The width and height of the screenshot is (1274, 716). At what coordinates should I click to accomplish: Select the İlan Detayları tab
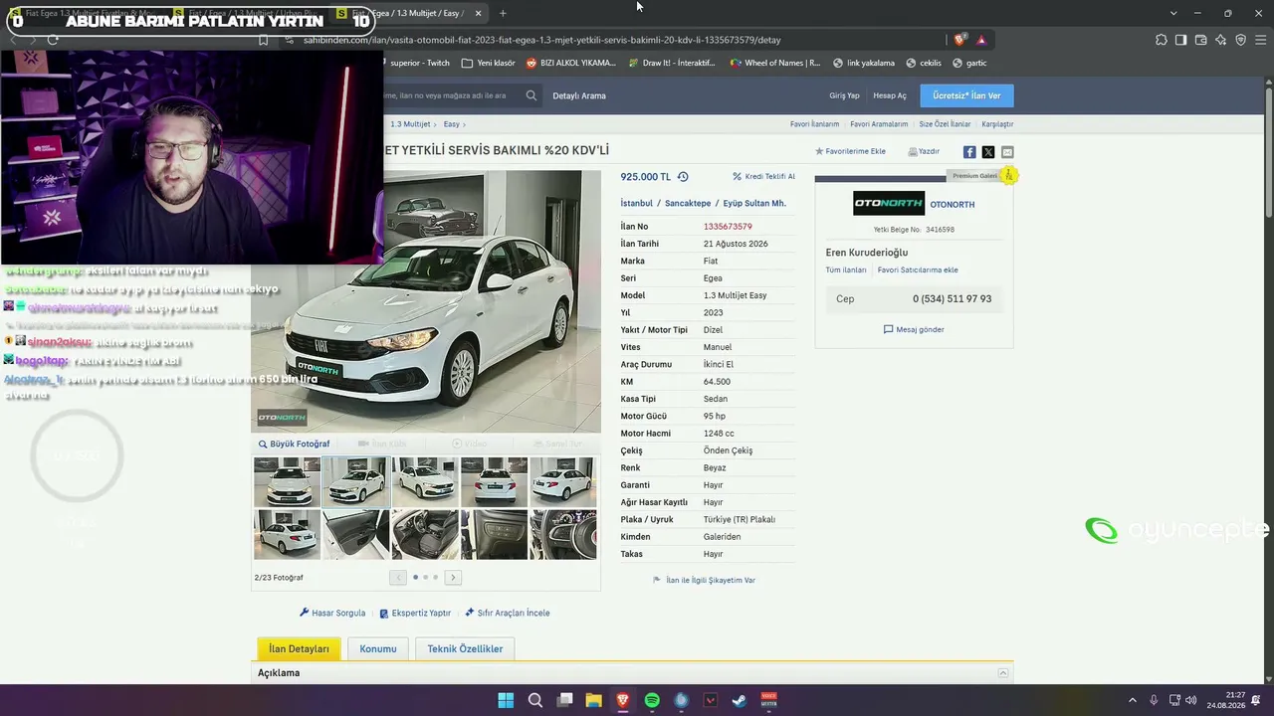click(299, 649)
